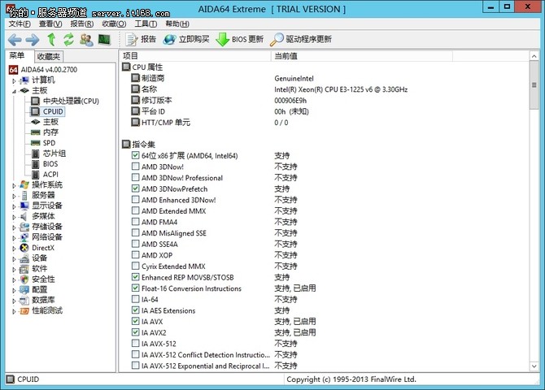Select the 安全性 shield icon
The height and width of the screenshot is (390, 545).
click(24, 279)
